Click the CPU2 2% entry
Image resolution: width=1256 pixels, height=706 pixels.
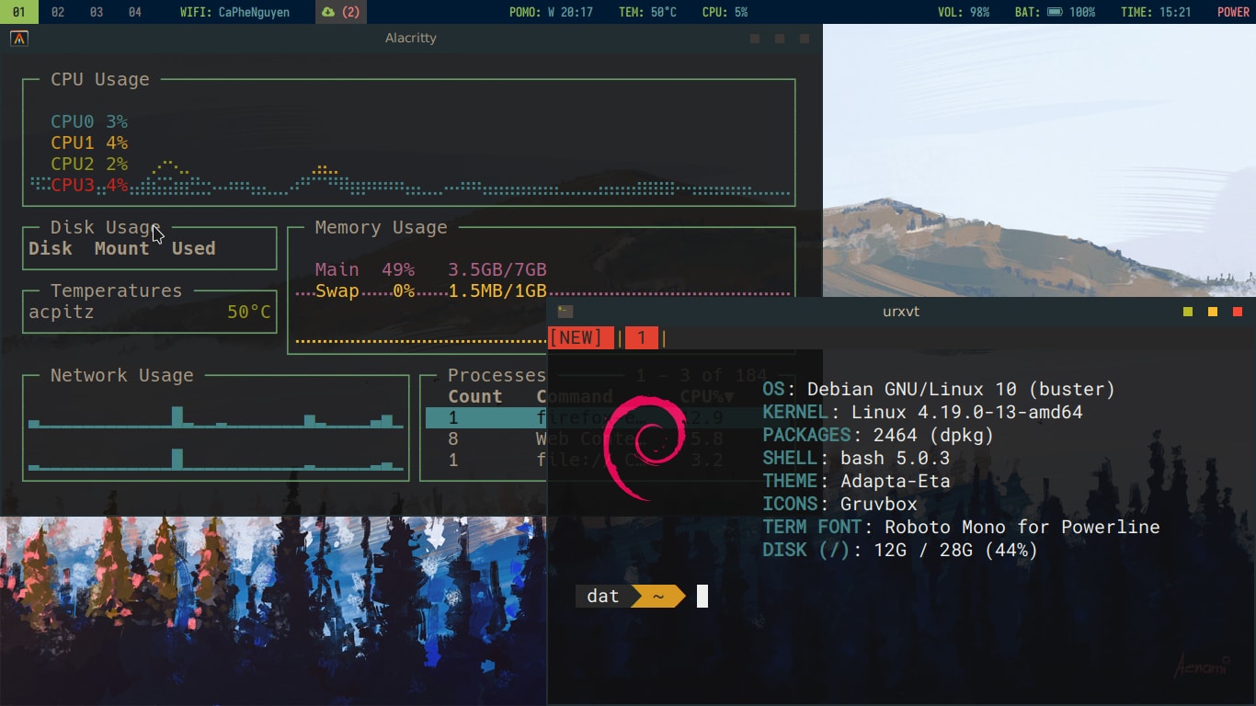89,164
